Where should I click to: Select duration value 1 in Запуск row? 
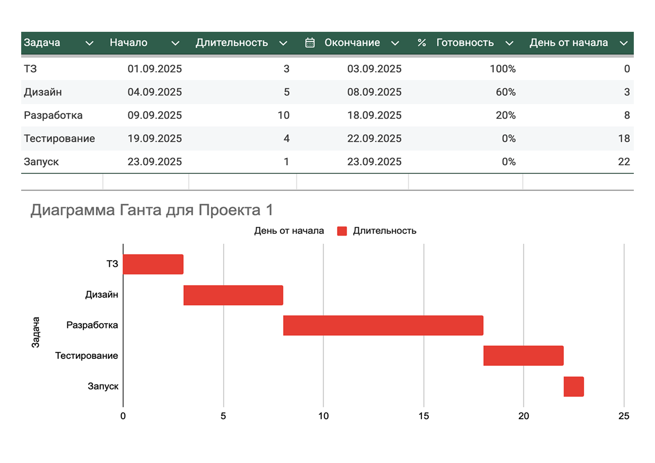[287, 162]
